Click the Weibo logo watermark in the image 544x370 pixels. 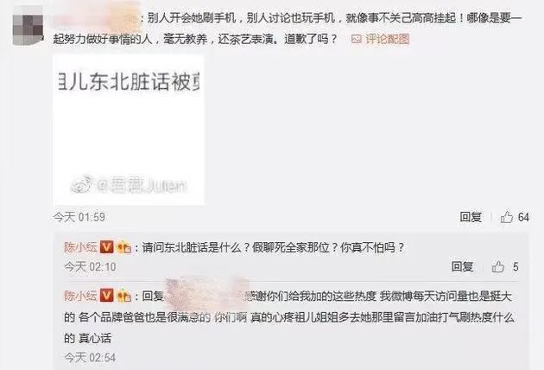pyautogui.click(x=82, y=185)
